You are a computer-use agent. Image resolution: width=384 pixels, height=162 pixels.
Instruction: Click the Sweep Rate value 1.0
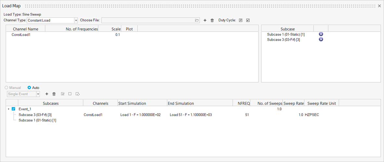tap(300, 115)
